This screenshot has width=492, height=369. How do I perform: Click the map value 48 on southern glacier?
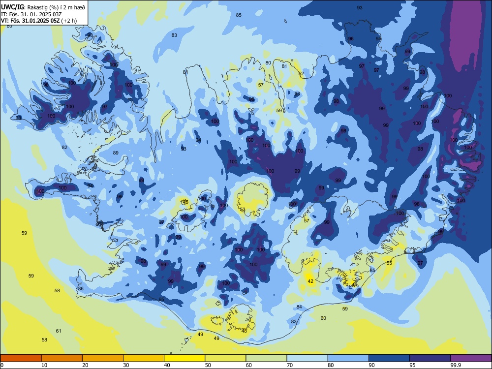click(244, 331)
